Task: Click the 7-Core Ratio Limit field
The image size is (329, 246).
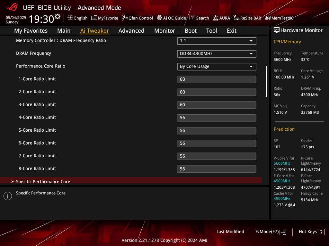Action: click(217, 156)
